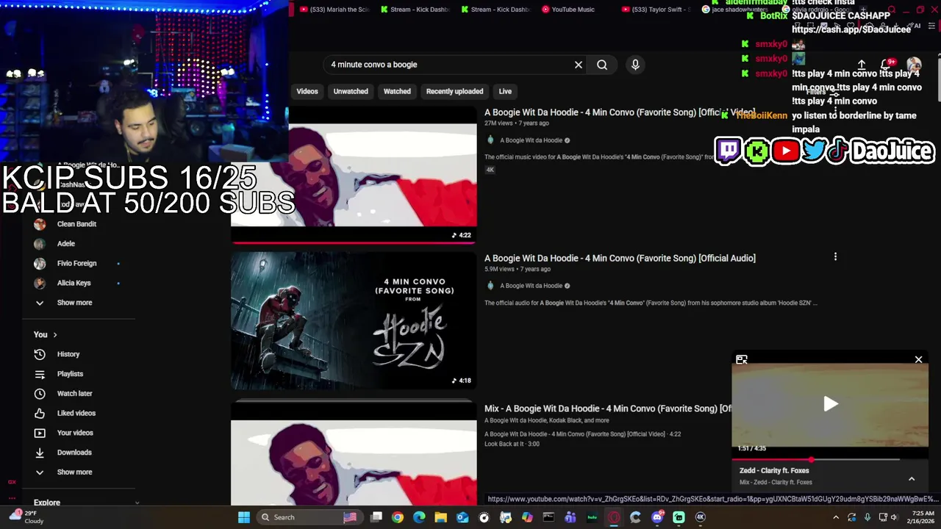
Task: Open Task View on taskbar
Action: pyautogui.click(x=376, y=517)
